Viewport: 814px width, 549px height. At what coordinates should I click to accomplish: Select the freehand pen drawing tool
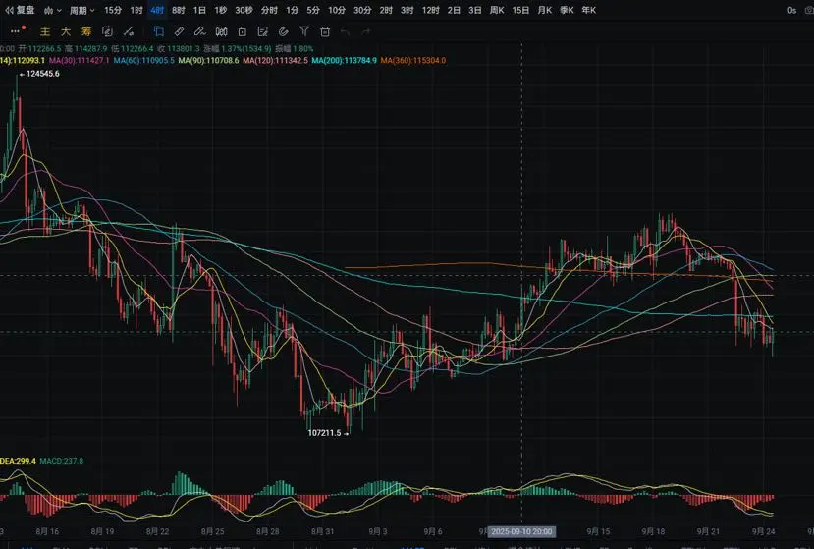point(200,31)
